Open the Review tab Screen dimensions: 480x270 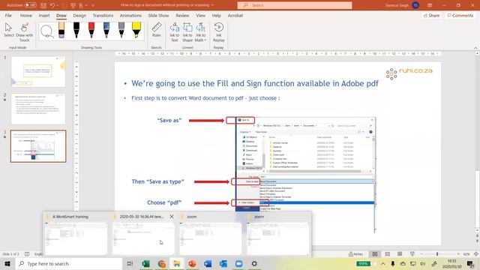point(182,15)
